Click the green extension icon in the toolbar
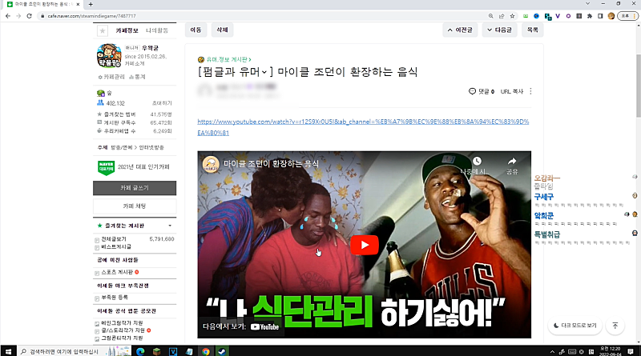The height and width of the screenshot is (356, 641). (526, 16)
